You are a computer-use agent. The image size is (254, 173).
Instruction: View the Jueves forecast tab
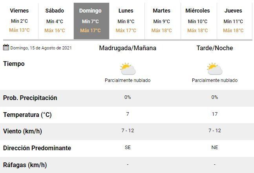(x=233, y=21)
